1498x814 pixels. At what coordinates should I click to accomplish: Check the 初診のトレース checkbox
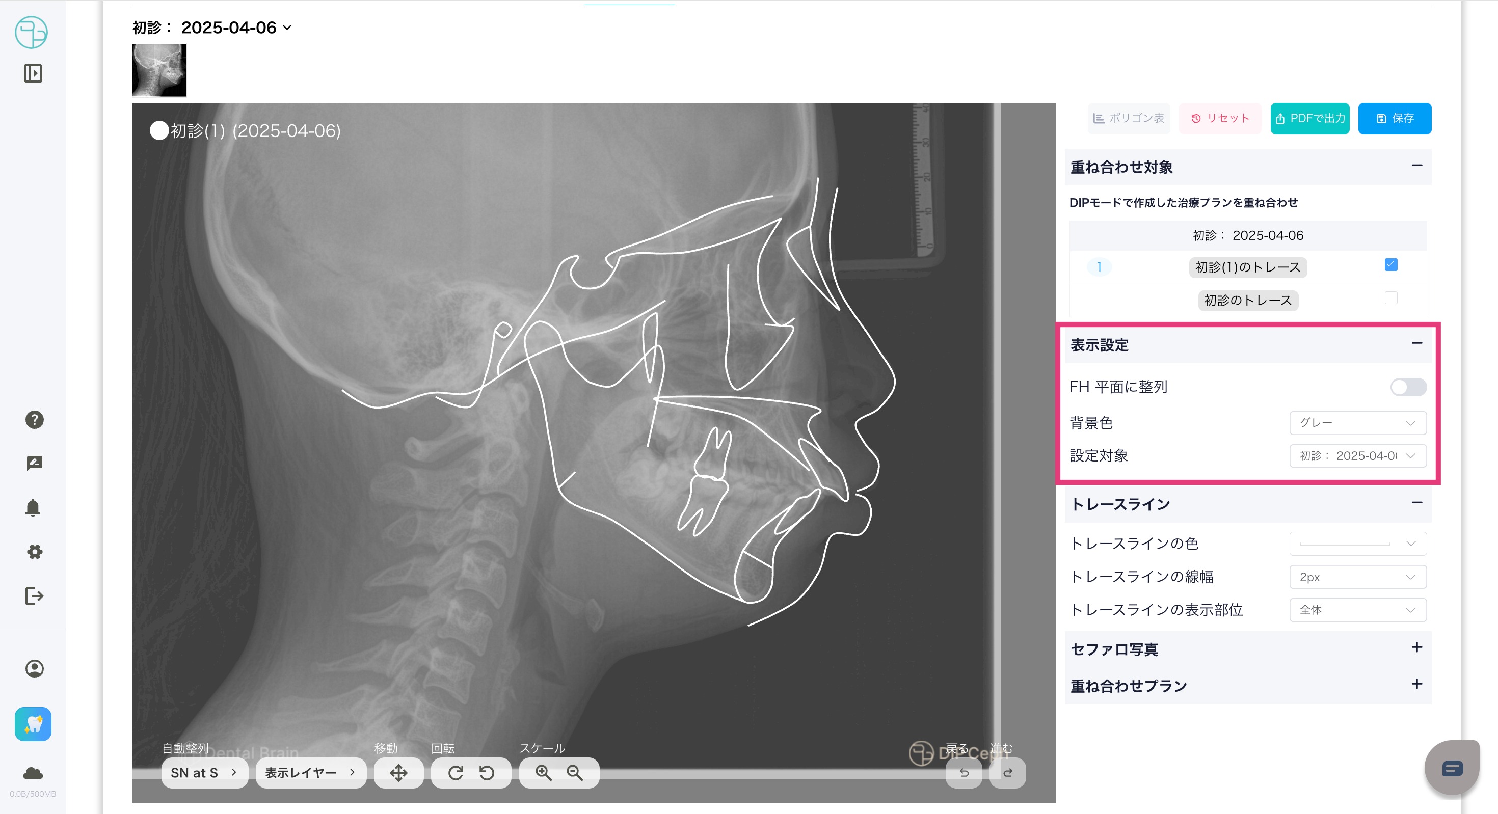click(1391, 299)
